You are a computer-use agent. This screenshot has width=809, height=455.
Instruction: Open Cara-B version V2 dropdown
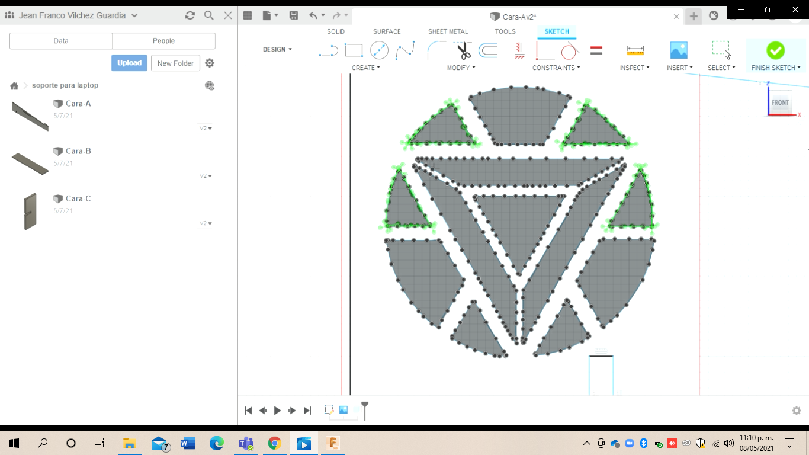click(206, 176)
